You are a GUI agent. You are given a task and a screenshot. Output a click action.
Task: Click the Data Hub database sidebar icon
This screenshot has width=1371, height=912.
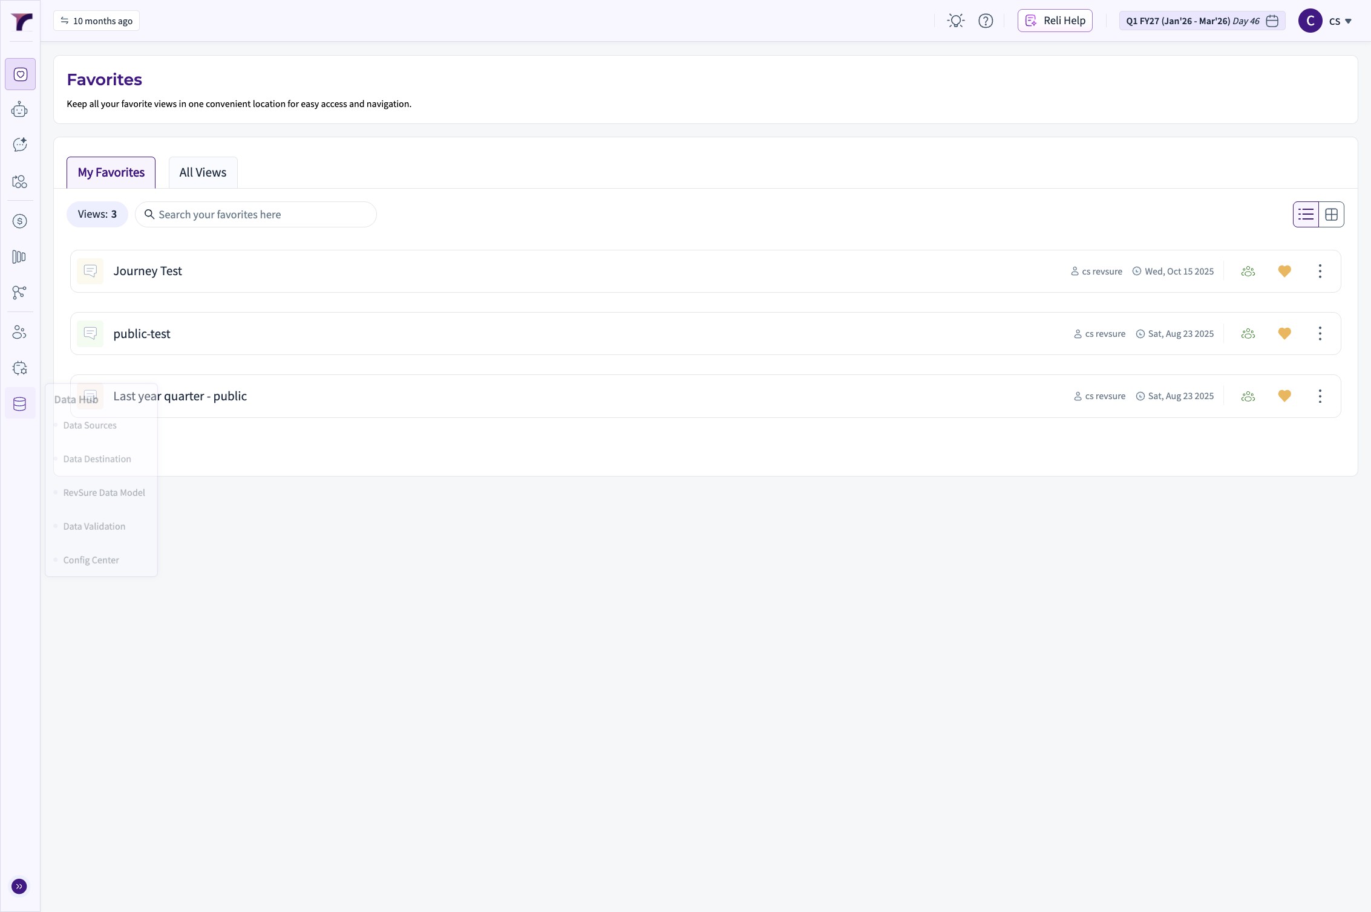20,403
